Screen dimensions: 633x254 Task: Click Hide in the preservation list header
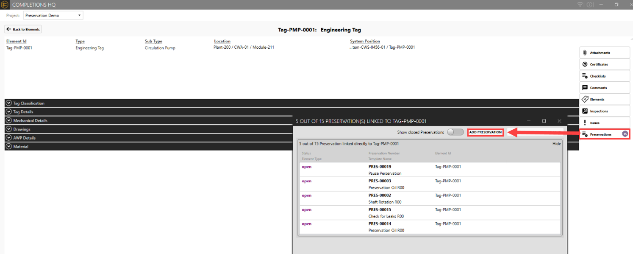[556, 144]
